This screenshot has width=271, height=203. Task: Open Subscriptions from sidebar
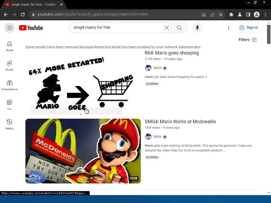[x=9, y=85]
